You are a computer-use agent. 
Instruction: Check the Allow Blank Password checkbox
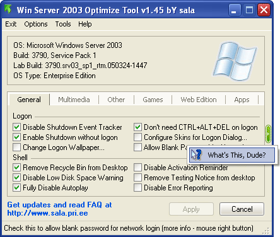pos(137,147)
